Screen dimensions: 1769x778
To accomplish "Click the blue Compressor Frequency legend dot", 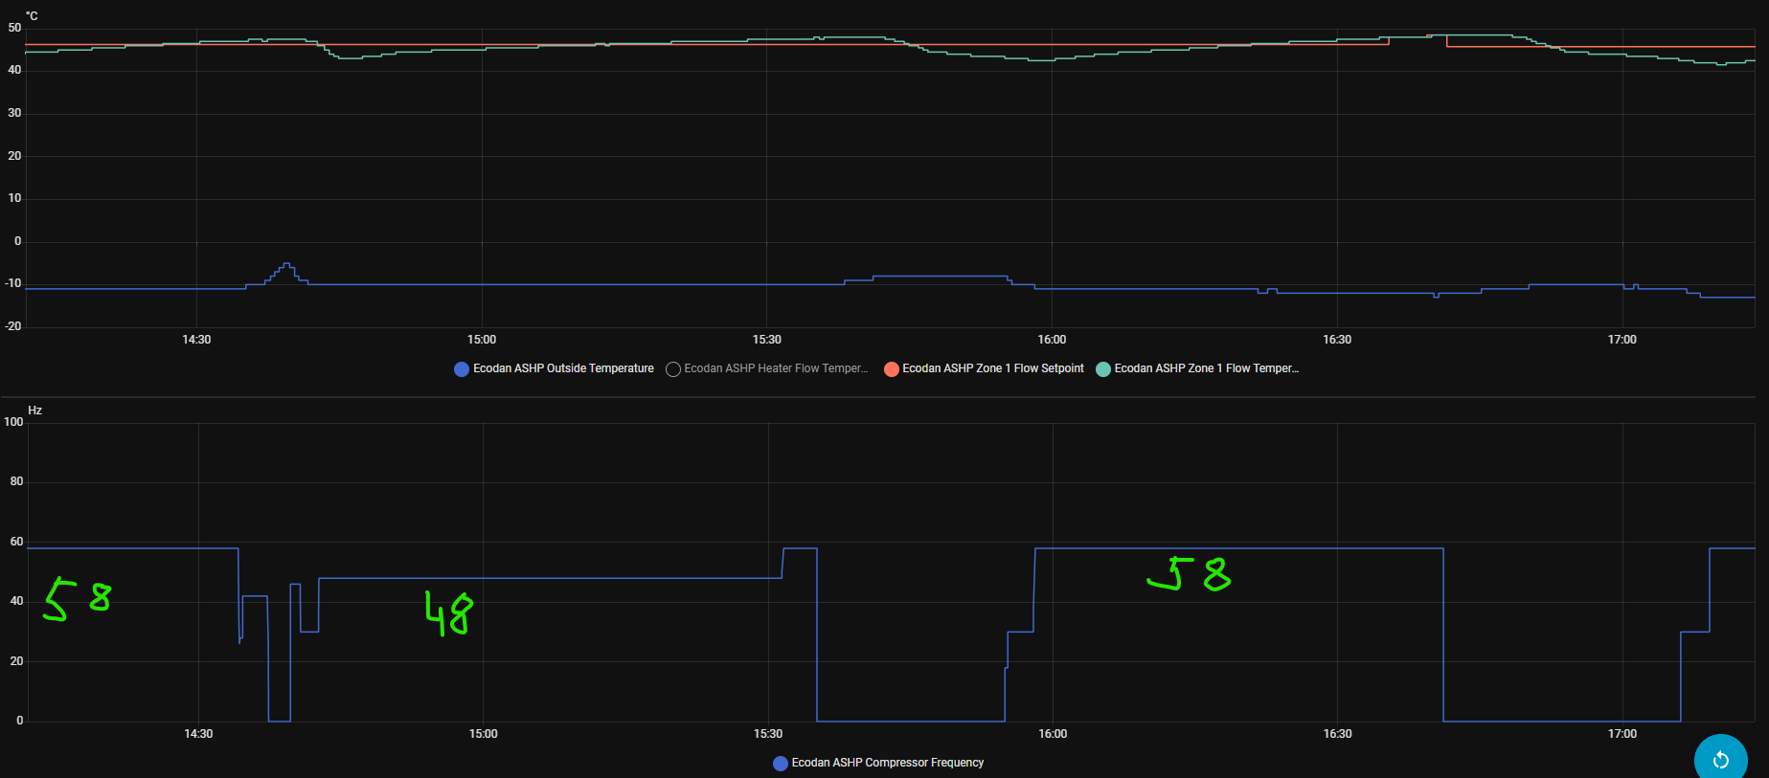I will pos(781,764).
